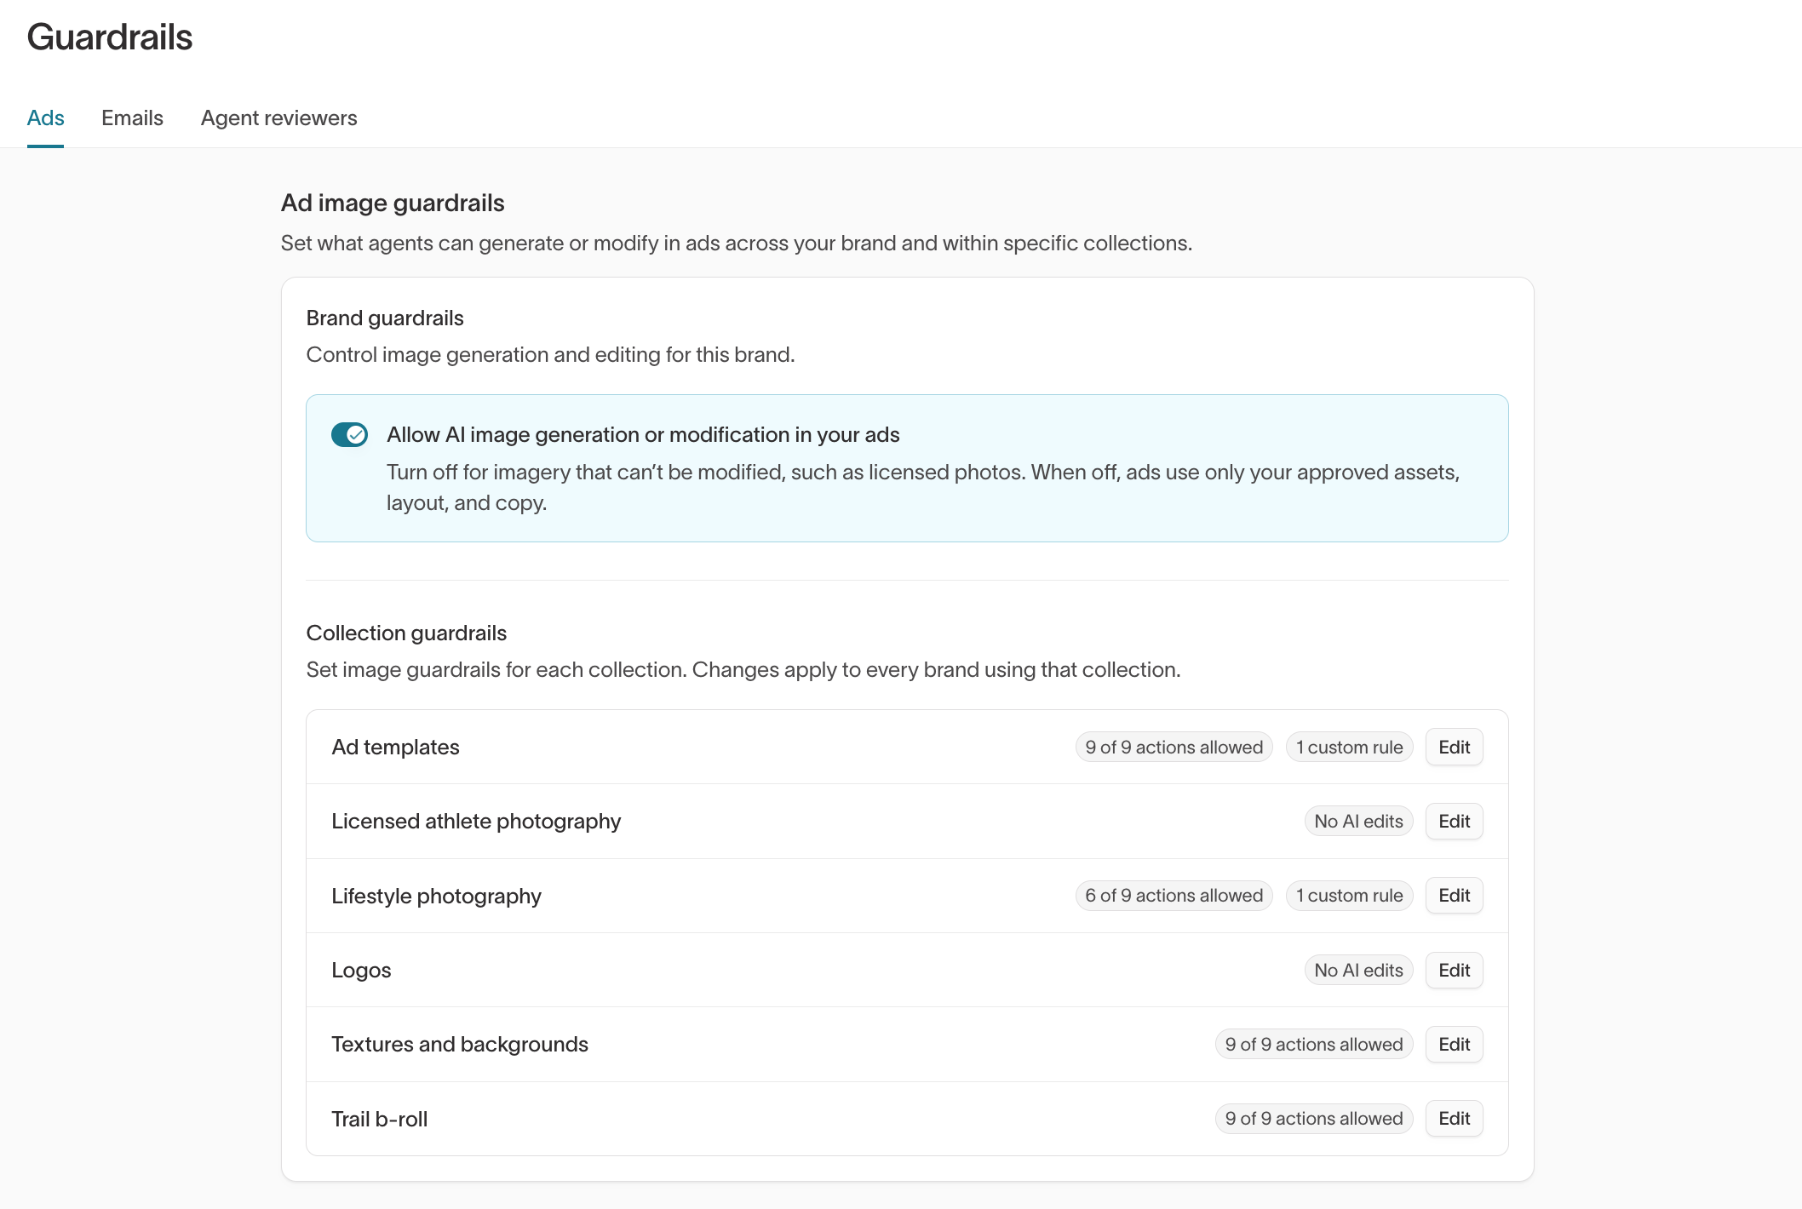Edit the Logos collection guardrails
The image size is (1802, 1209).
1454,970
